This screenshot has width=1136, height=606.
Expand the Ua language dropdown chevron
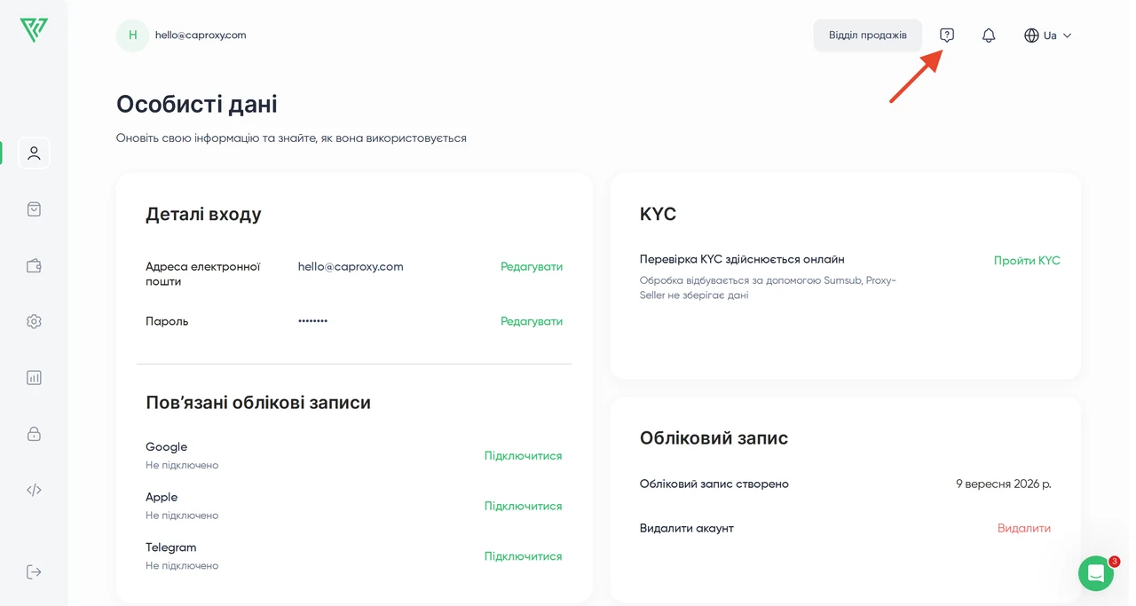click(x=1067, y=35)
